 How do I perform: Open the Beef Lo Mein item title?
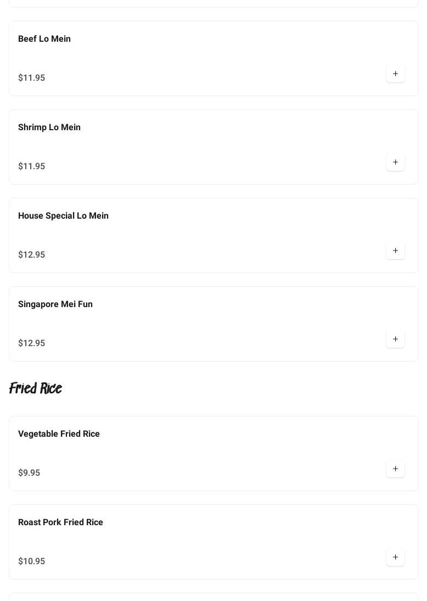tap(44, 39)
